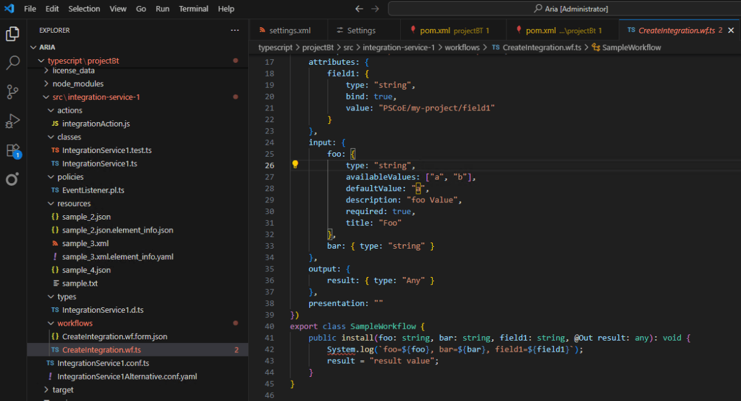The height and width of the screenshot is (401, 741).
Task: Open Run and Debug view
Action: click(12, 122)
